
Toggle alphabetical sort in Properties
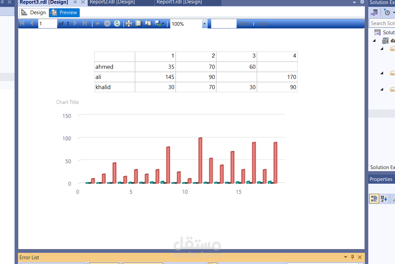coord(384,199)
